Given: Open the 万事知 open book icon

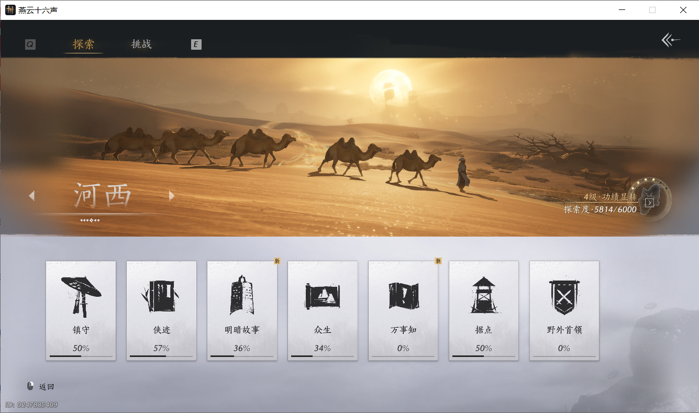Looking at the screenshot, I should [403, 296].
